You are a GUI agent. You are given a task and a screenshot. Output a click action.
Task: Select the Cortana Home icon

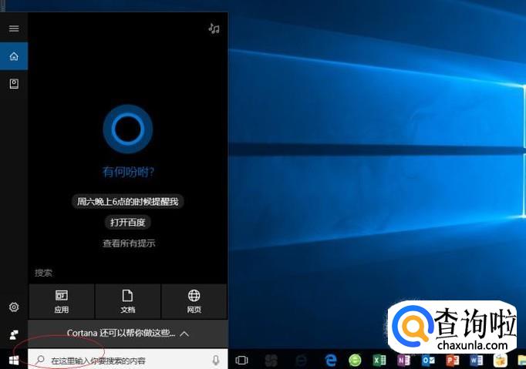[x=14, y=56]
